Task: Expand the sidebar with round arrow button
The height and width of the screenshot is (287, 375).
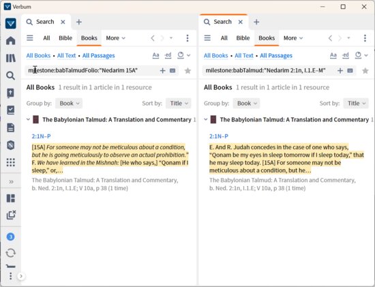Action: [x=21, y=276]
